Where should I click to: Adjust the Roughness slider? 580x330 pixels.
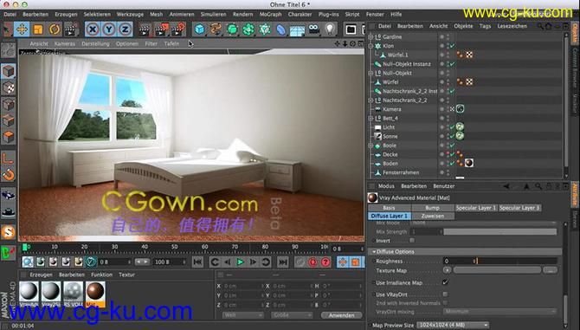coord(517,262)
